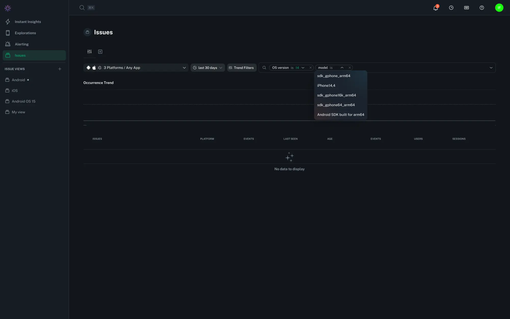Click the add new view icon next to filters
This screenshot has height=319, width=510.
[x=100, y=52]
